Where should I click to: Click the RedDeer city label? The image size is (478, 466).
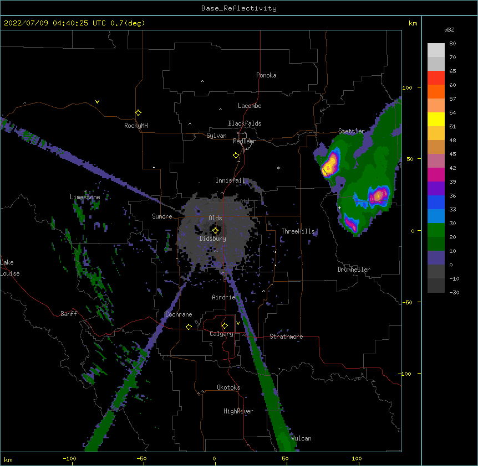click(244, 141)
